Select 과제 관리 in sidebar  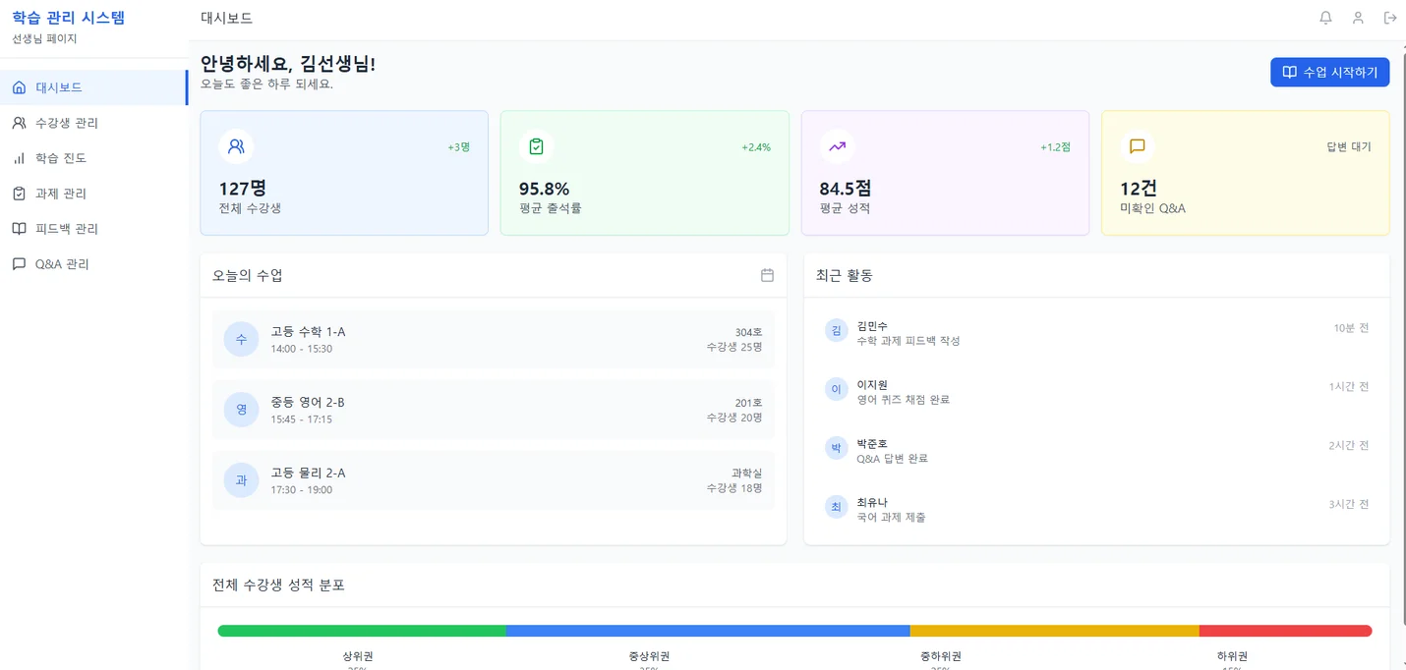(93, 194)
